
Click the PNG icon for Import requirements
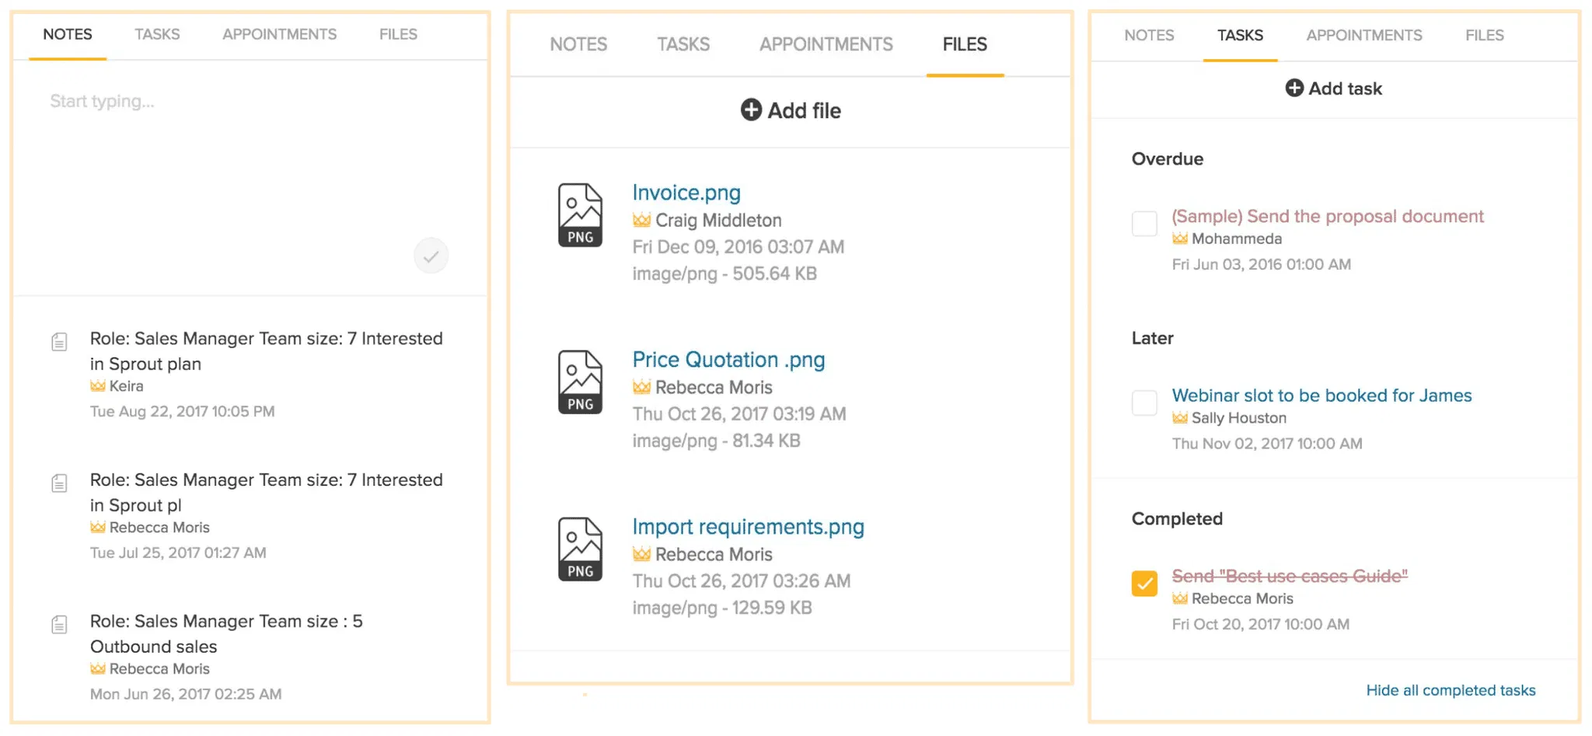click(580, 549)
